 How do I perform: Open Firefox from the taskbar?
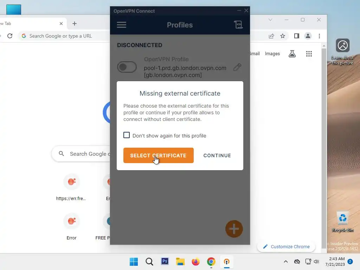(195, 262)
